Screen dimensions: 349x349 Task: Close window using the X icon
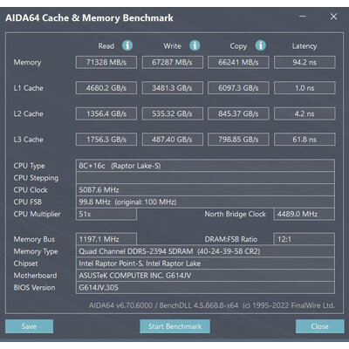click(x=333, y=17)
